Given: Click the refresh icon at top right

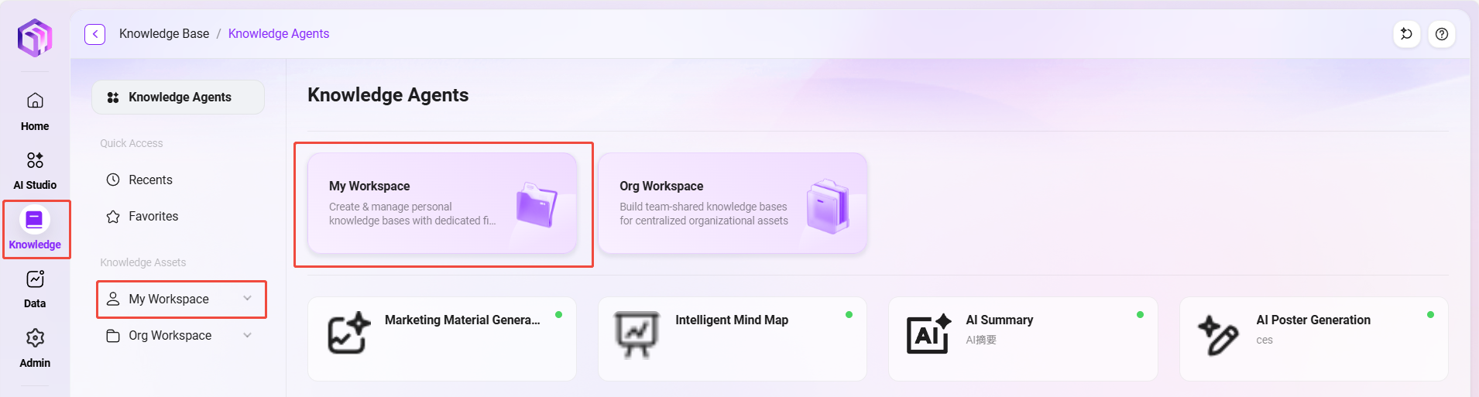Looking at the screenshot, I should point(1406,34).
